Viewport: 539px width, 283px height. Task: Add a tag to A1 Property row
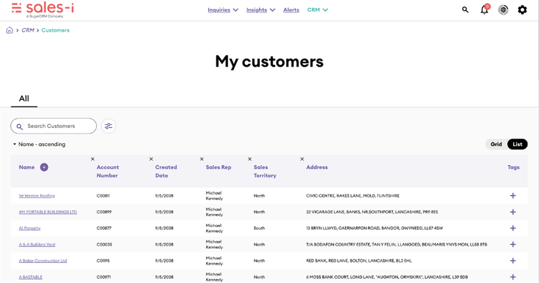(512, 228)
